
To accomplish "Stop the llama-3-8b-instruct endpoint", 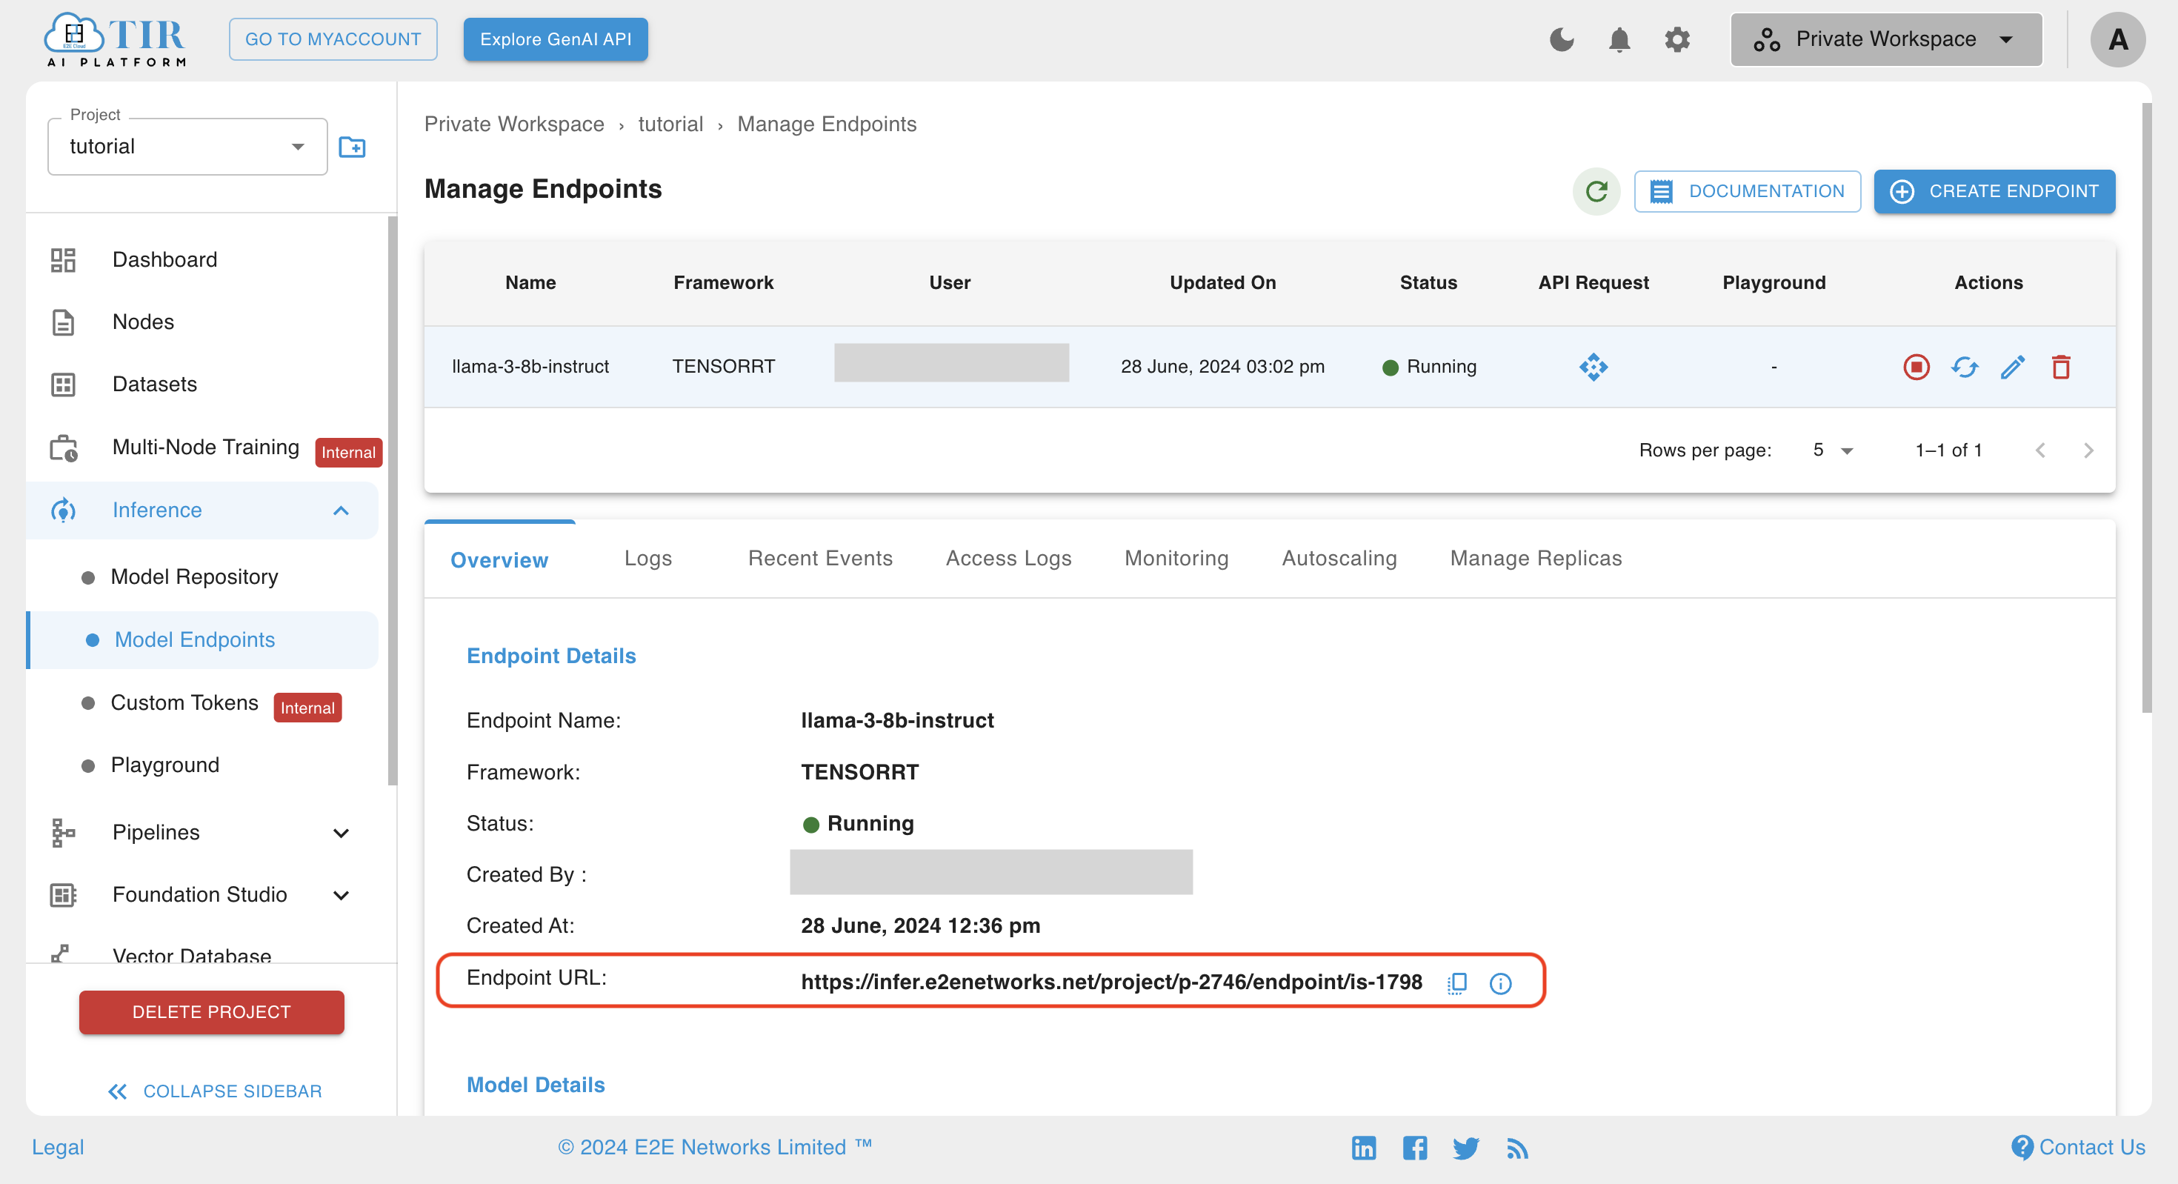I will click(1916, 367).
